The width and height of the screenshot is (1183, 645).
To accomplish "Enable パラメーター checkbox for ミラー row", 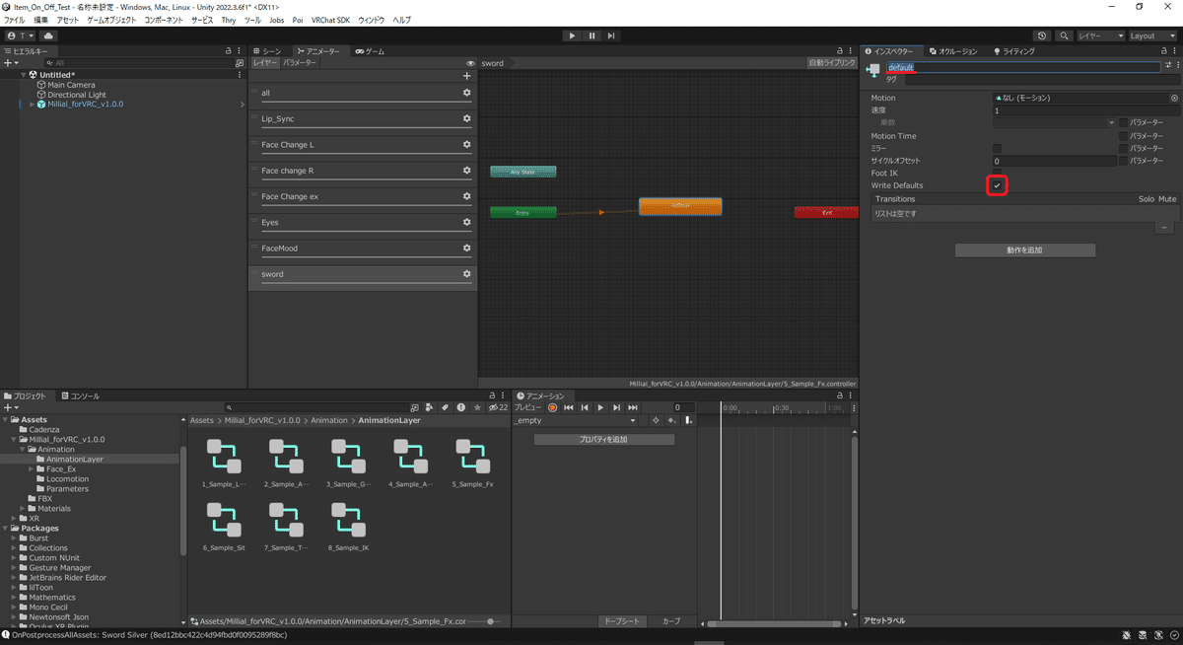I will 1124,148.
